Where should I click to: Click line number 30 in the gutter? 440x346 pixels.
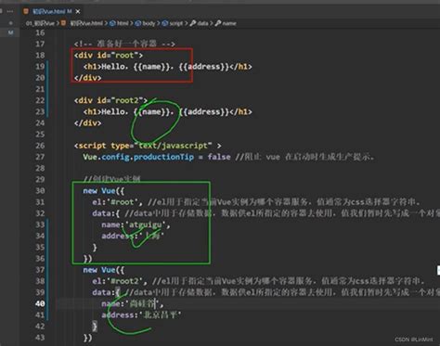click(x=40, y=191)
